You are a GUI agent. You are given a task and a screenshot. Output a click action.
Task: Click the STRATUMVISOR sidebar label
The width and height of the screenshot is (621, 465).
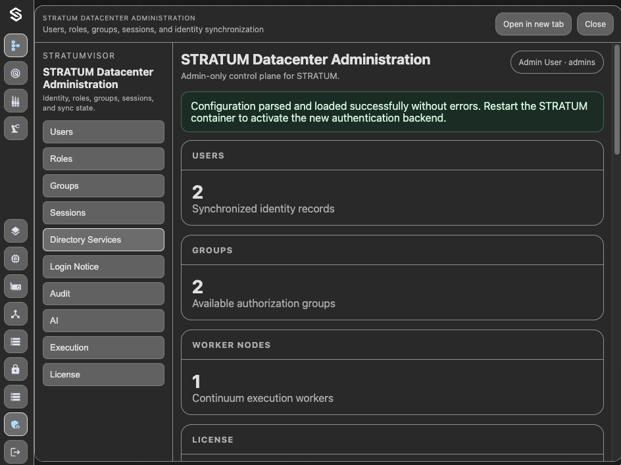(x=79, y=56)
